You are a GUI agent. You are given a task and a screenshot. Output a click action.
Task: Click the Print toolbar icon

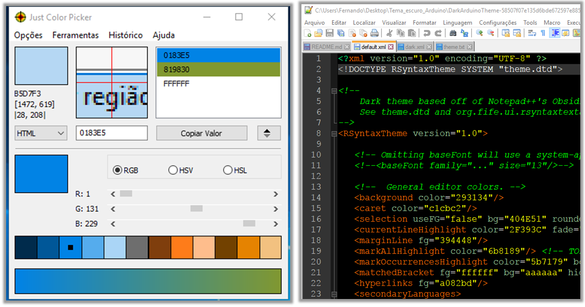[x=374, y=33]
